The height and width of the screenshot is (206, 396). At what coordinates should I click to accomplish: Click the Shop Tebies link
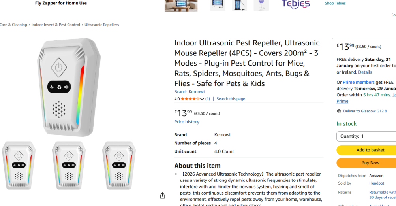tap(335, 3)
